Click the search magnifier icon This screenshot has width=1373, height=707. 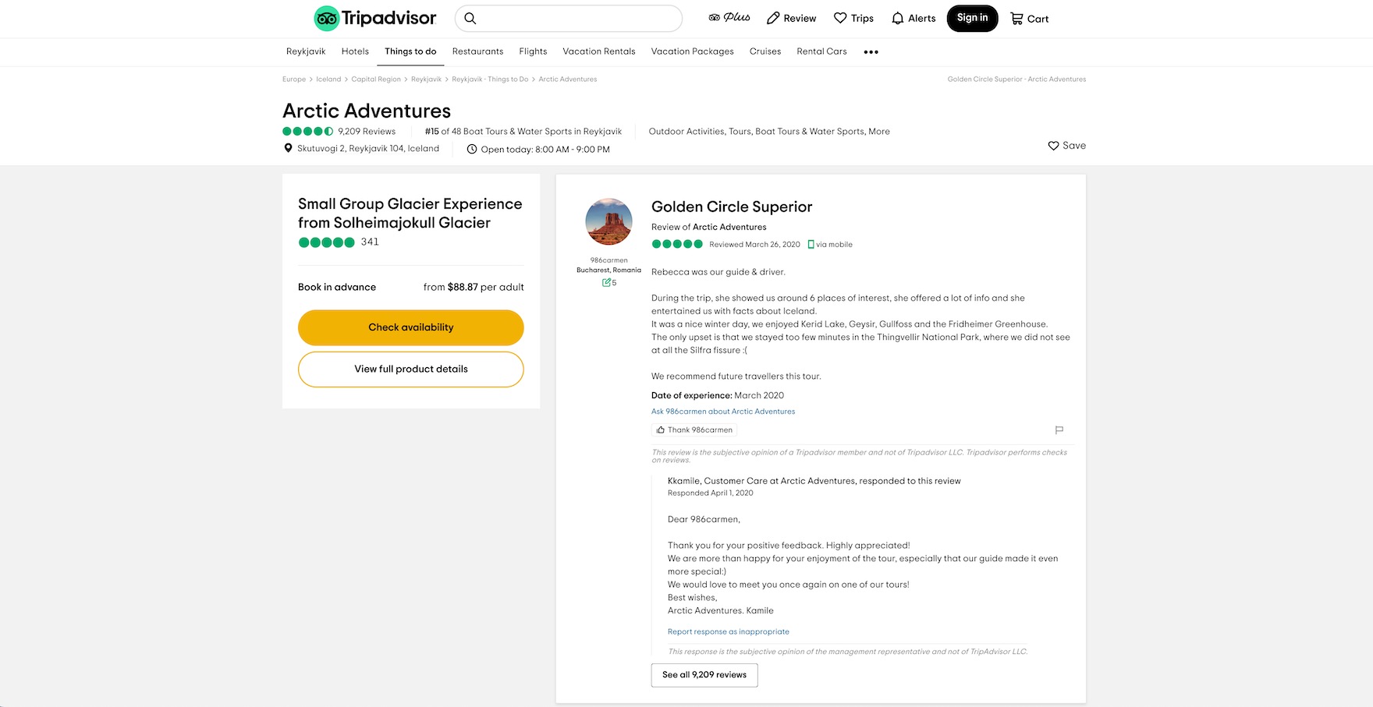(x=470, y=19)
